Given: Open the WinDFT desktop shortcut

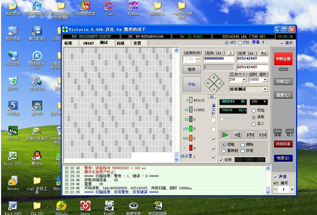Looking at the screenshot, I should pyautogui.click(x=109, y=208).
